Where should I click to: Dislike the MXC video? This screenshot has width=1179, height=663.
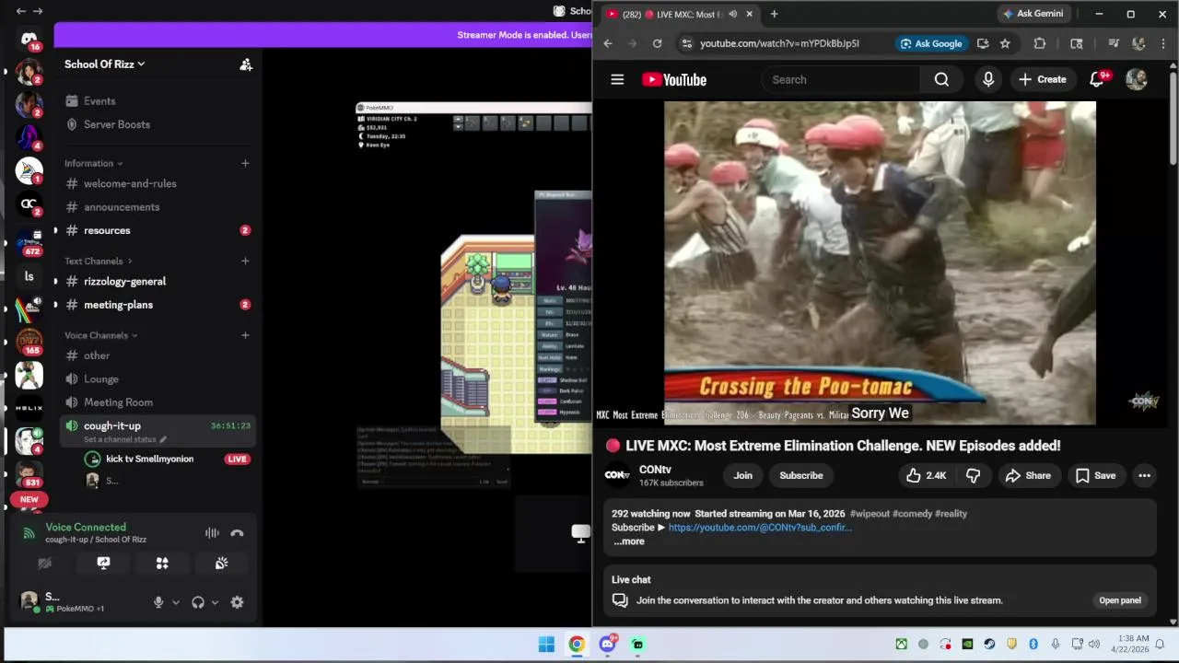point(974,475)
